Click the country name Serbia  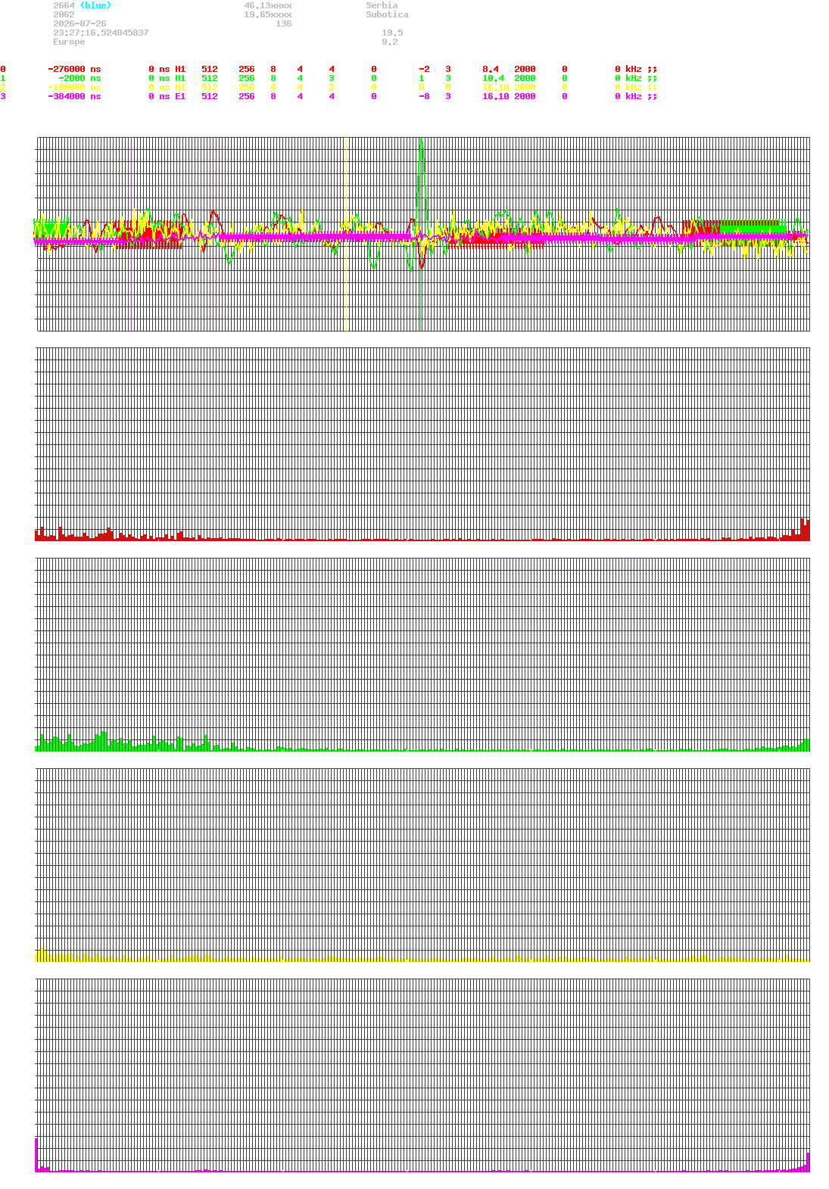[382, 5]
